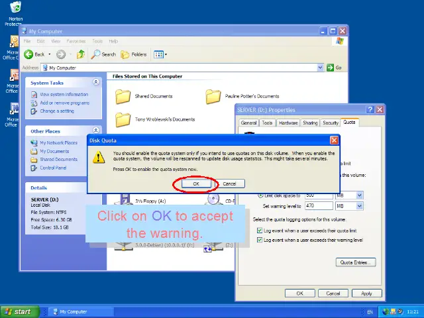Maximize the My Computer window
The image size is (424, 318).
point(333,31)
